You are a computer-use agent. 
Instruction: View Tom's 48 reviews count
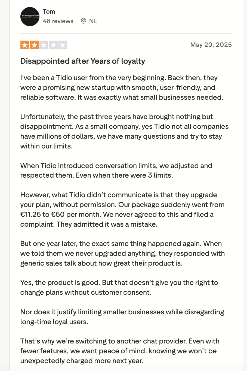click(x=58, y=21)
